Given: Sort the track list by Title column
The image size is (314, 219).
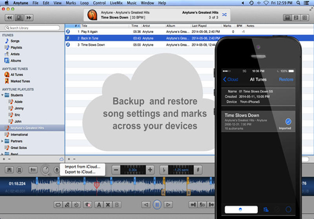Looking at the screenshot, I should (x=84, y=26).
